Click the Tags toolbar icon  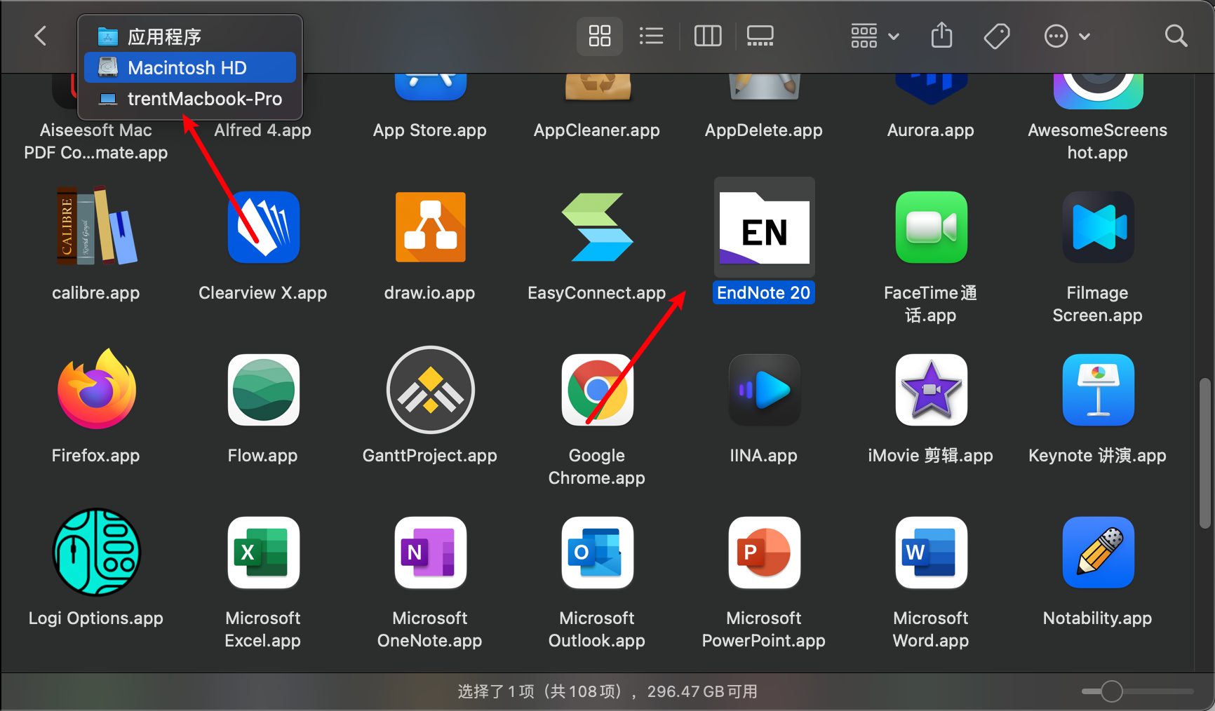click(x=997, y=36)
